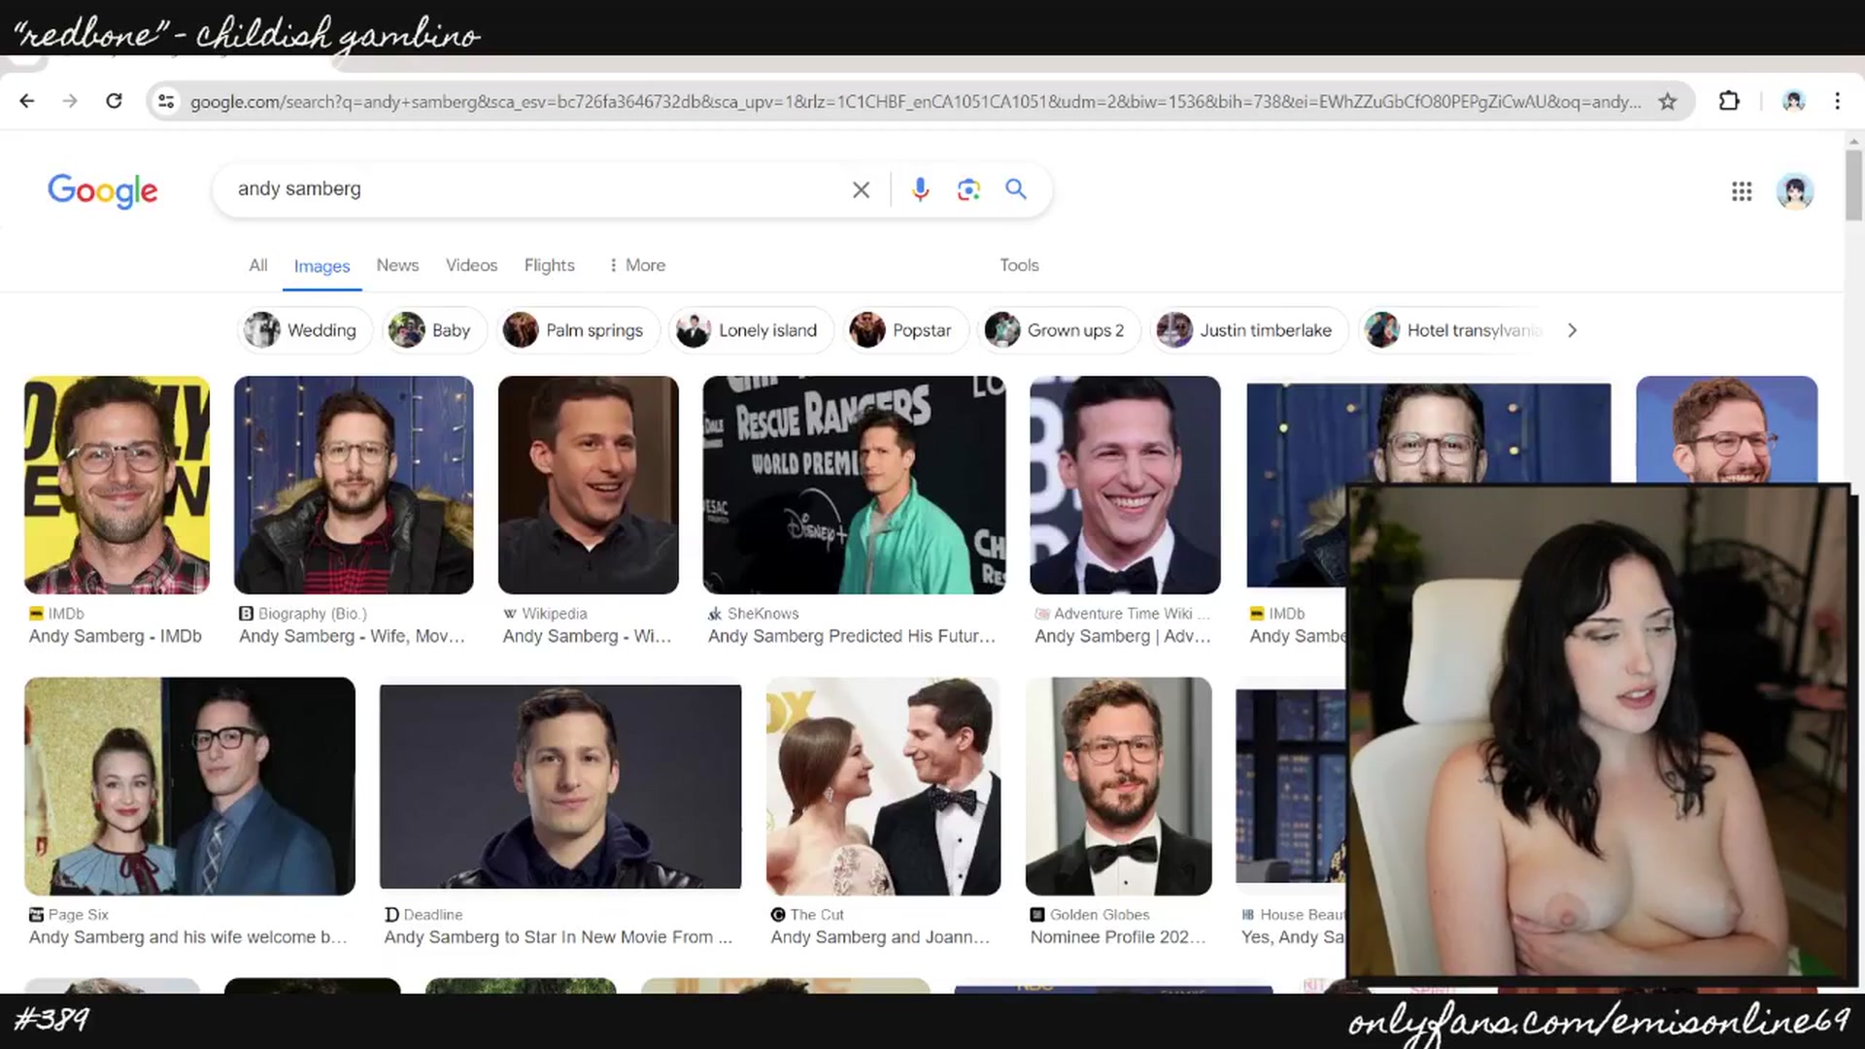Image resolution: width=1865 pixels, height=1049 pixels.
Task: Open site information icon in address bar
Action: 166,101
